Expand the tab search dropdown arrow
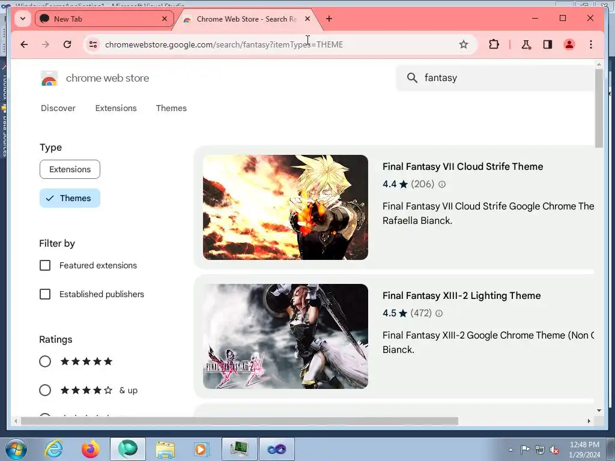Viewport: 615px width, 461px height. 23,19
